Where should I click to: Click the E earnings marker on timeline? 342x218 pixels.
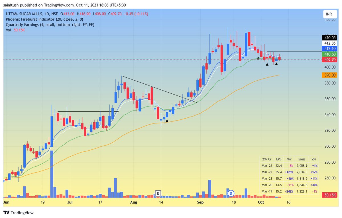(x=158, y=193)
